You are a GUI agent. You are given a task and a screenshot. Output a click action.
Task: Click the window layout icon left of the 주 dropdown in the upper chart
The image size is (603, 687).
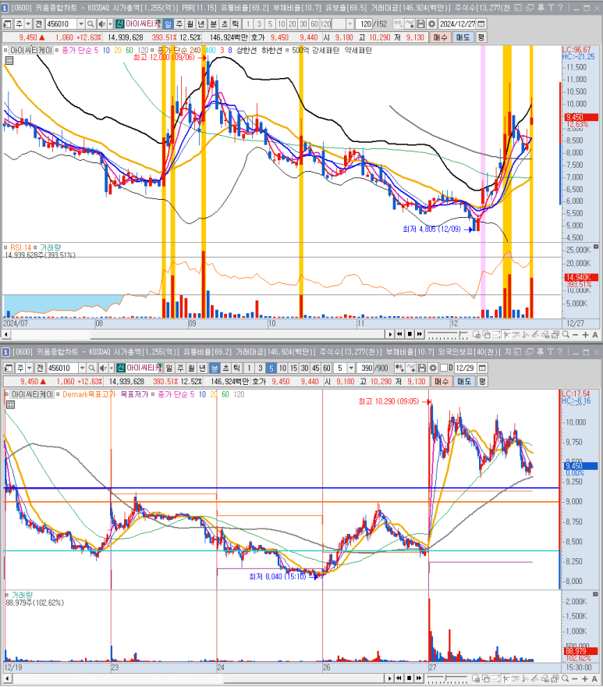pyautogui.click(x=8, y=24)
